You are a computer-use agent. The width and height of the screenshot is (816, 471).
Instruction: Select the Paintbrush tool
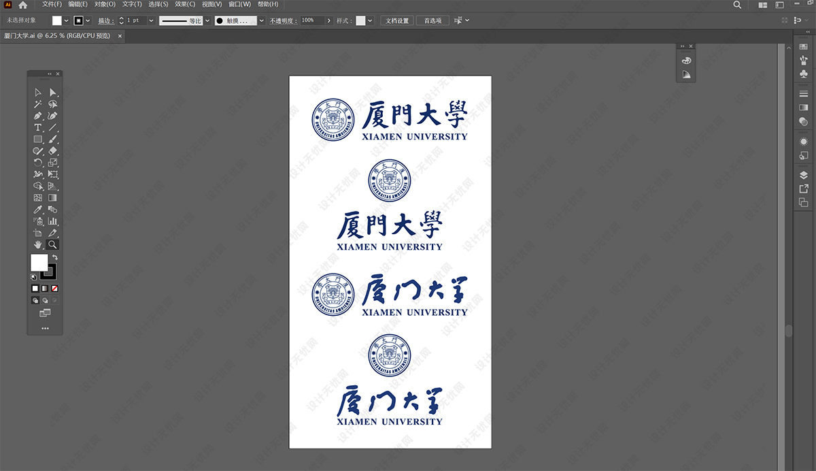pos(53,140)
